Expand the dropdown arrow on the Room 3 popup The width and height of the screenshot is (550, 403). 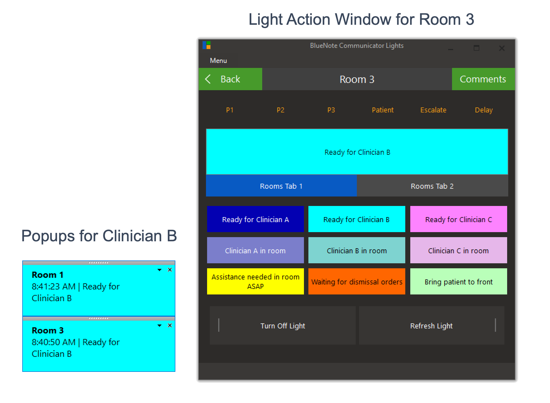coord(159,325)
